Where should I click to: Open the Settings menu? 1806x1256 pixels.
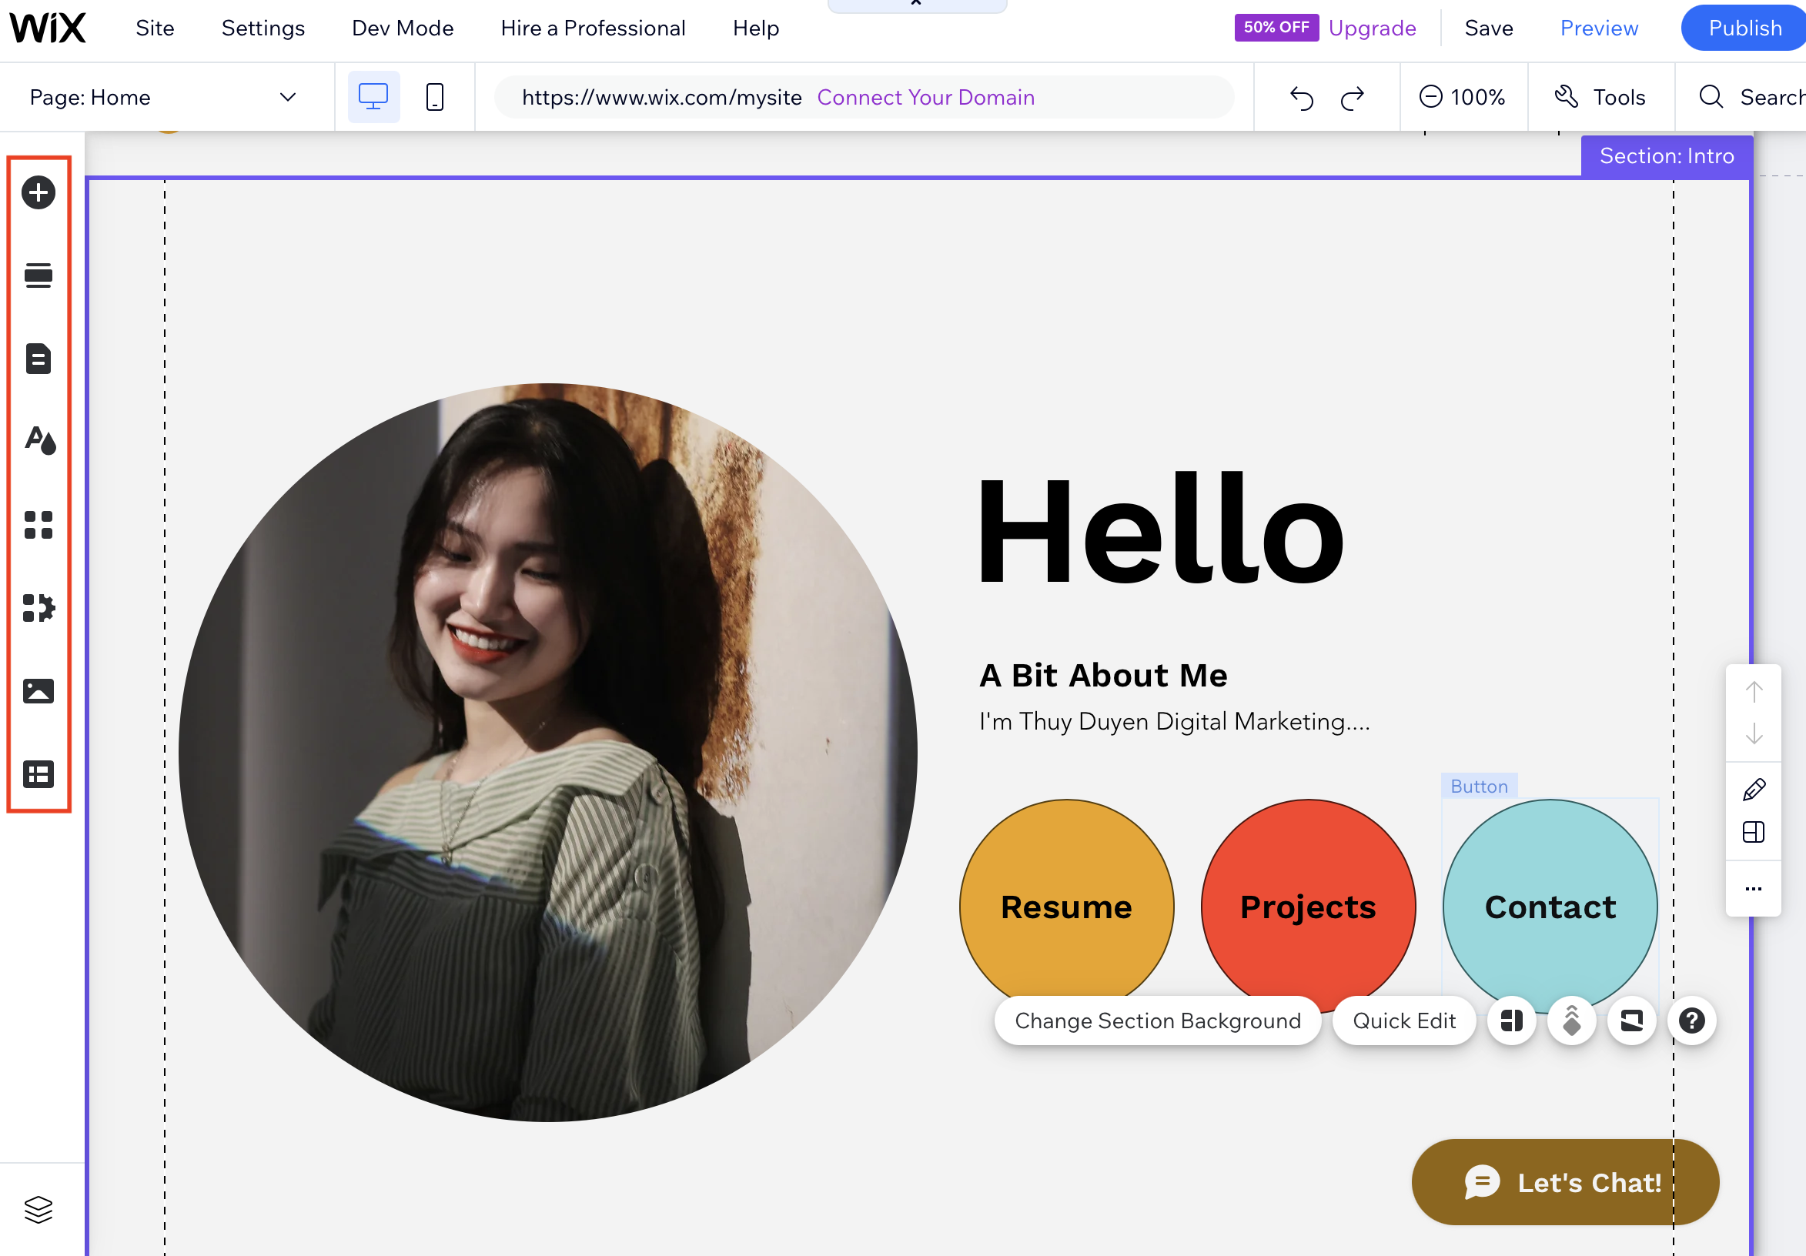click(x=263, y=28)
